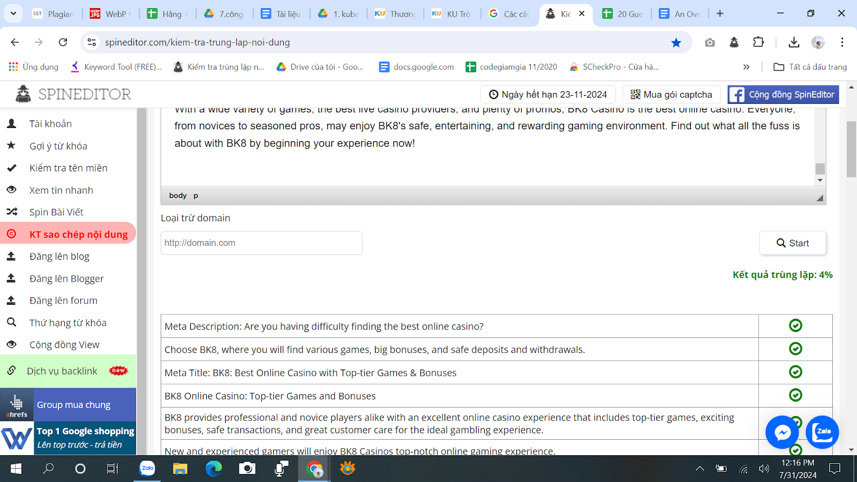
Task: Click the Mua gói captcha button
Action: tap(671, 94)
